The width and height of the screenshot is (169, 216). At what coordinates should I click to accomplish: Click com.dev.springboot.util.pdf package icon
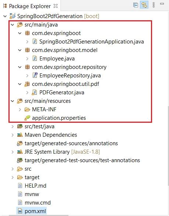27,84
